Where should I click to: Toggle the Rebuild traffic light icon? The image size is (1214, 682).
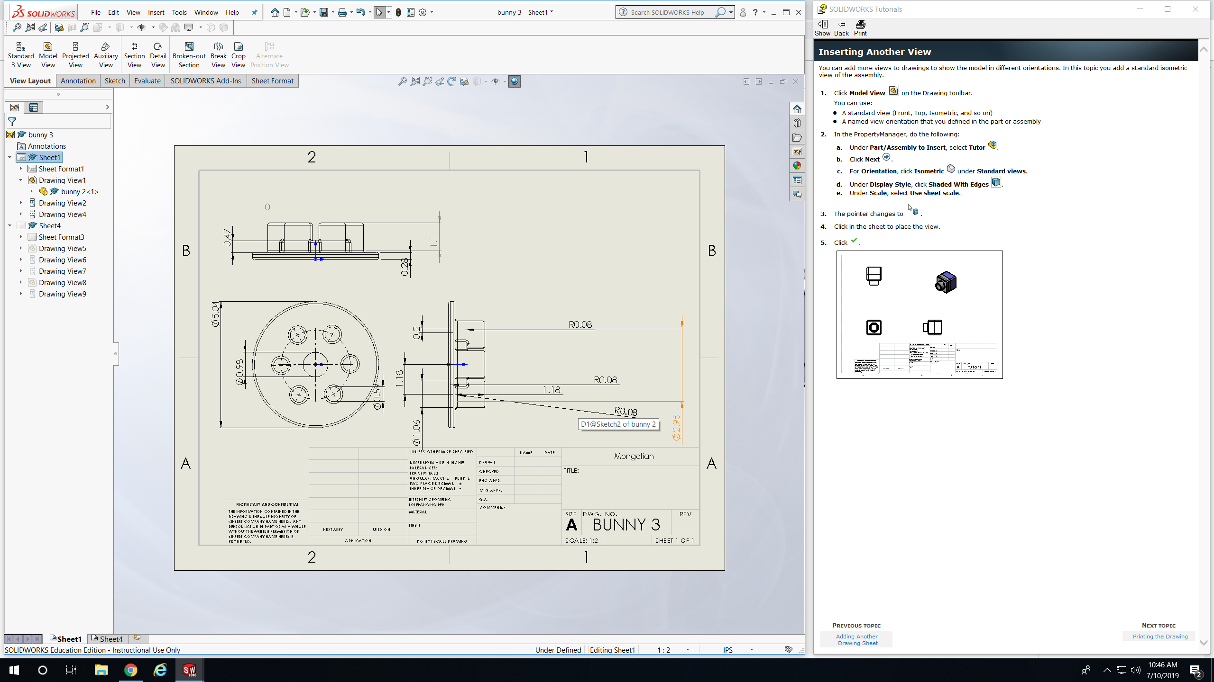(398, 13)
